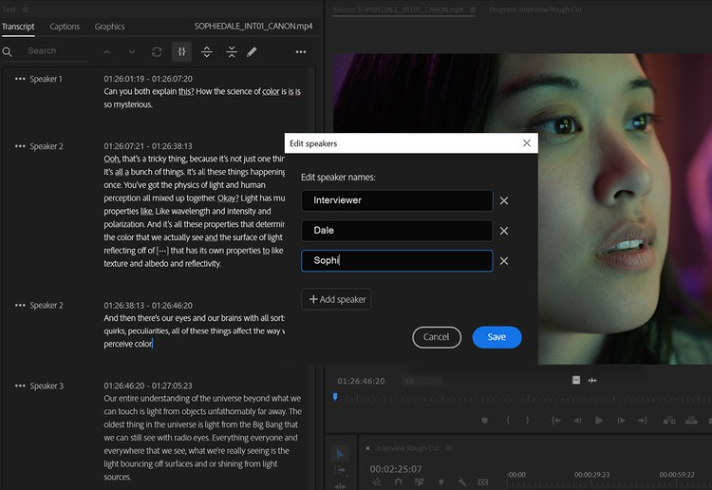Viewport: 712px width, 490px height.
Task: Click the Save button in Edit speakers
Action: coord(497,337)
